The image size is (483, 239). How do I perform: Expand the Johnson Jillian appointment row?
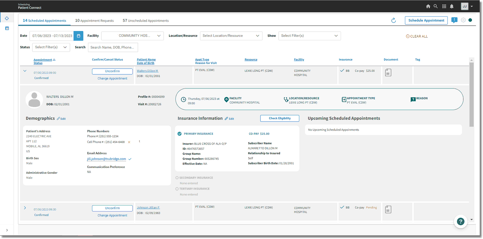(x=25, y=208)
